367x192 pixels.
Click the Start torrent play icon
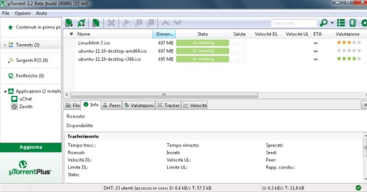pyautogui.click(x=126, y=23)
